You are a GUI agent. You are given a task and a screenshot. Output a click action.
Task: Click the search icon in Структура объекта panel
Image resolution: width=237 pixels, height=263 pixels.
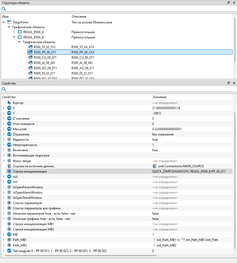pyautogui.click(x=4, y=9)
